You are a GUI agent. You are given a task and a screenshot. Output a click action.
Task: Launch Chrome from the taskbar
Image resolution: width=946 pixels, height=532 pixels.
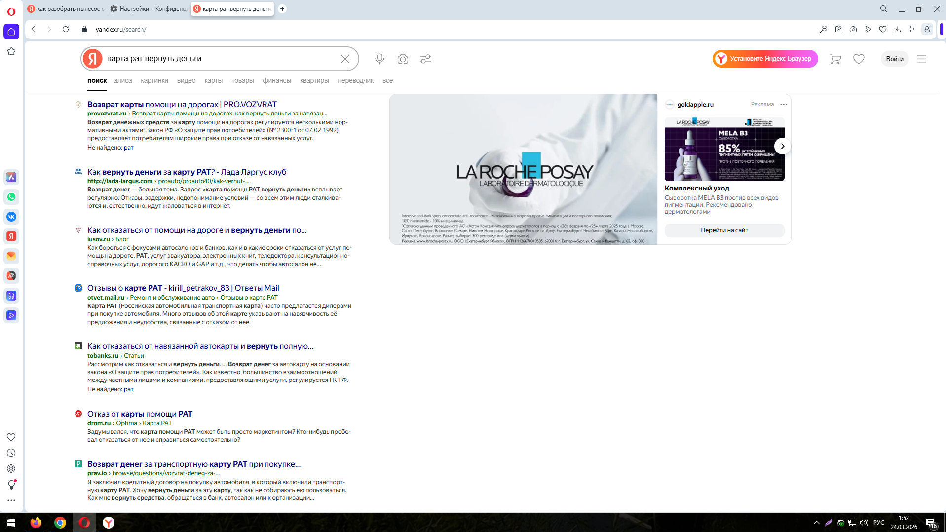point(60,523)
